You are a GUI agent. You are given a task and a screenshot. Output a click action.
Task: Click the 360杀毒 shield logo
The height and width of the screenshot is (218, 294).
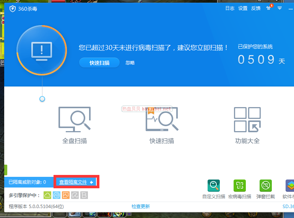click(x=13, y=8)
